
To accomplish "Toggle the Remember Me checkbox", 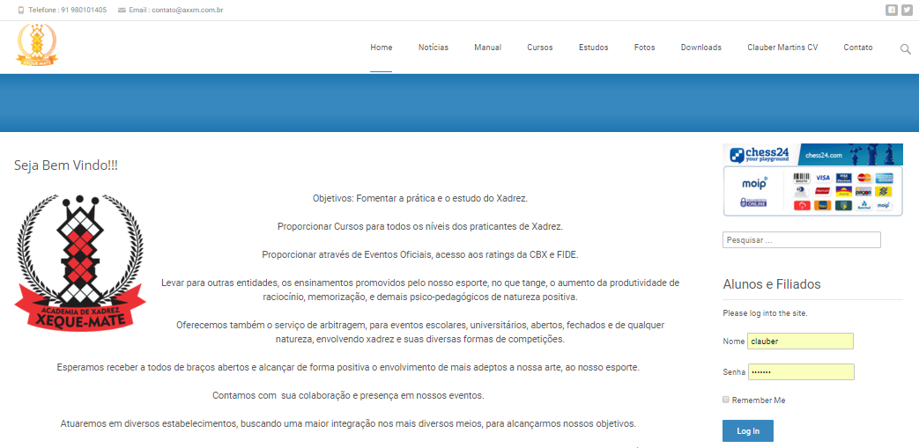I will click(x=726, y=400).
